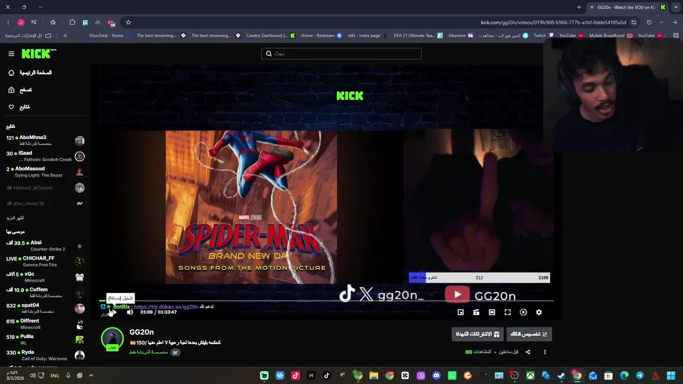The width and height of the screenshot is (683, 384).
Task: Seek along the video progress bar
Action: click(x=327, y=301)
